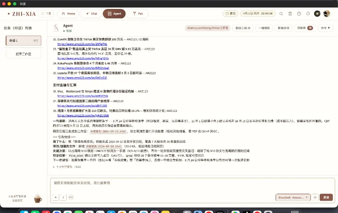
Task: Open link under item 35 Lazada
Action: click(82, 78)
